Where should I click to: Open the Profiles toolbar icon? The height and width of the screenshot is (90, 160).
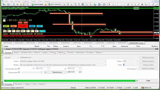[x=8, y=4]
